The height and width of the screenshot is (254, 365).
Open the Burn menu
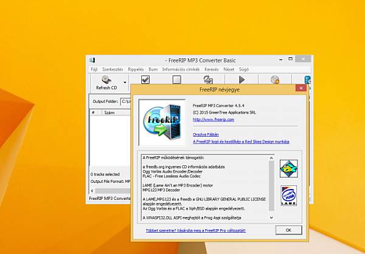pyautogui.click(x=153, y=69)
